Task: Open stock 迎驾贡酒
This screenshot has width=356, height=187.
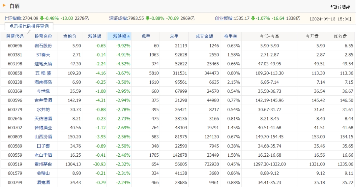Action: click(43, 64)
